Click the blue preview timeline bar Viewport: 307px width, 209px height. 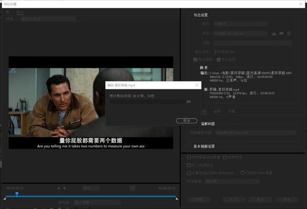point(91,196)
